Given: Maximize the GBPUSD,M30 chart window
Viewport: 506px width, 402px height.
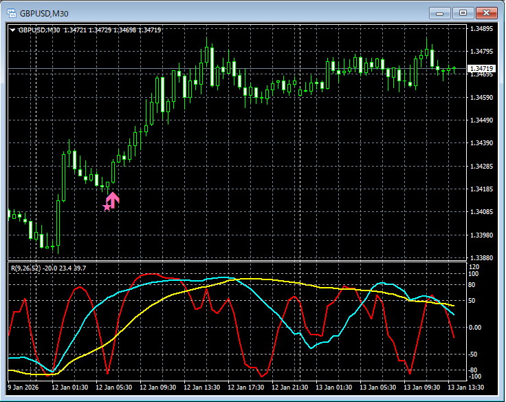Looking at the screenshot, I should [463, 12].
